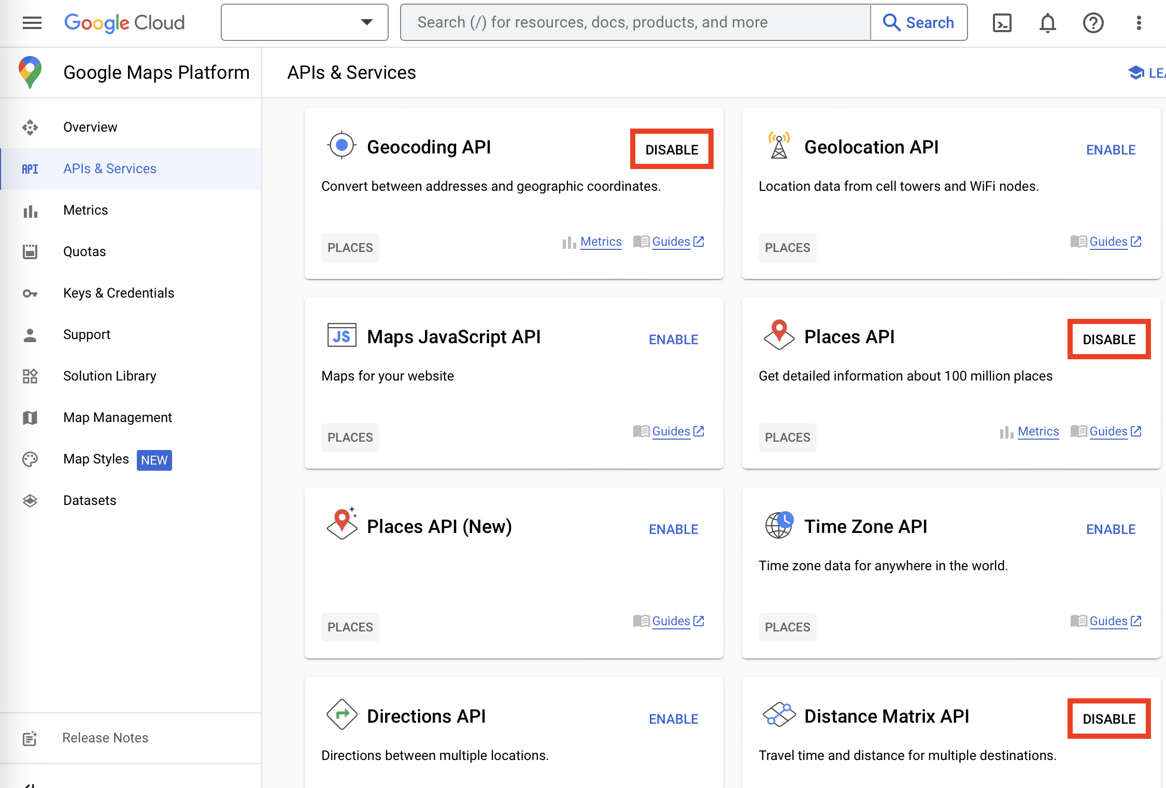
Task: Open the three-dot overflow menu
Action: (1138, 23)
